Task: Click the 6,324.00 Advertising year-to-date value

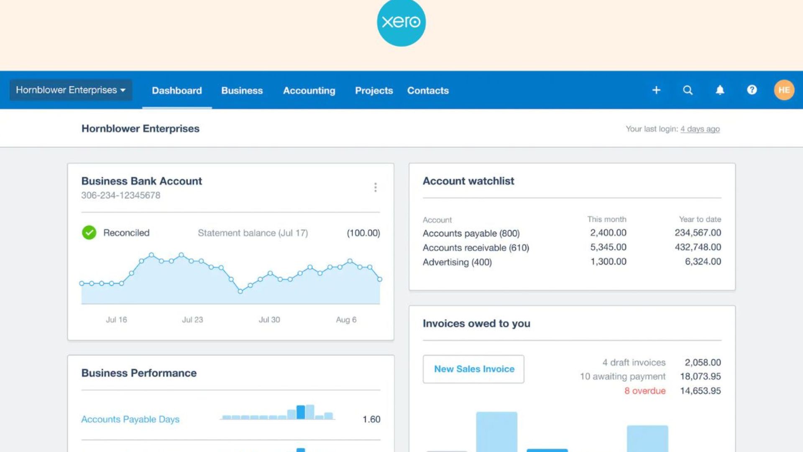Action: [703, 262]
